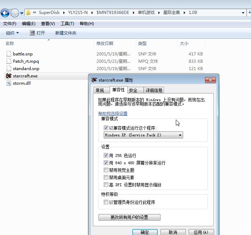Click the 应用(A) button
The image size is (251, 235).
201,232
